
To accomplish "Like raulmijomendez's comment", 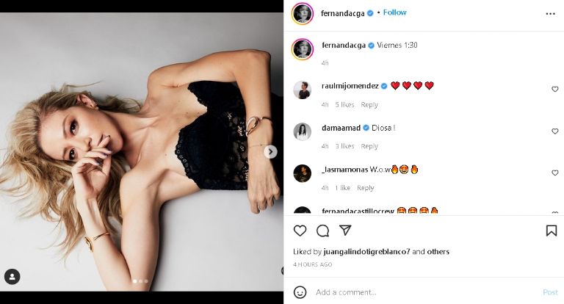I will pos(554,90).
